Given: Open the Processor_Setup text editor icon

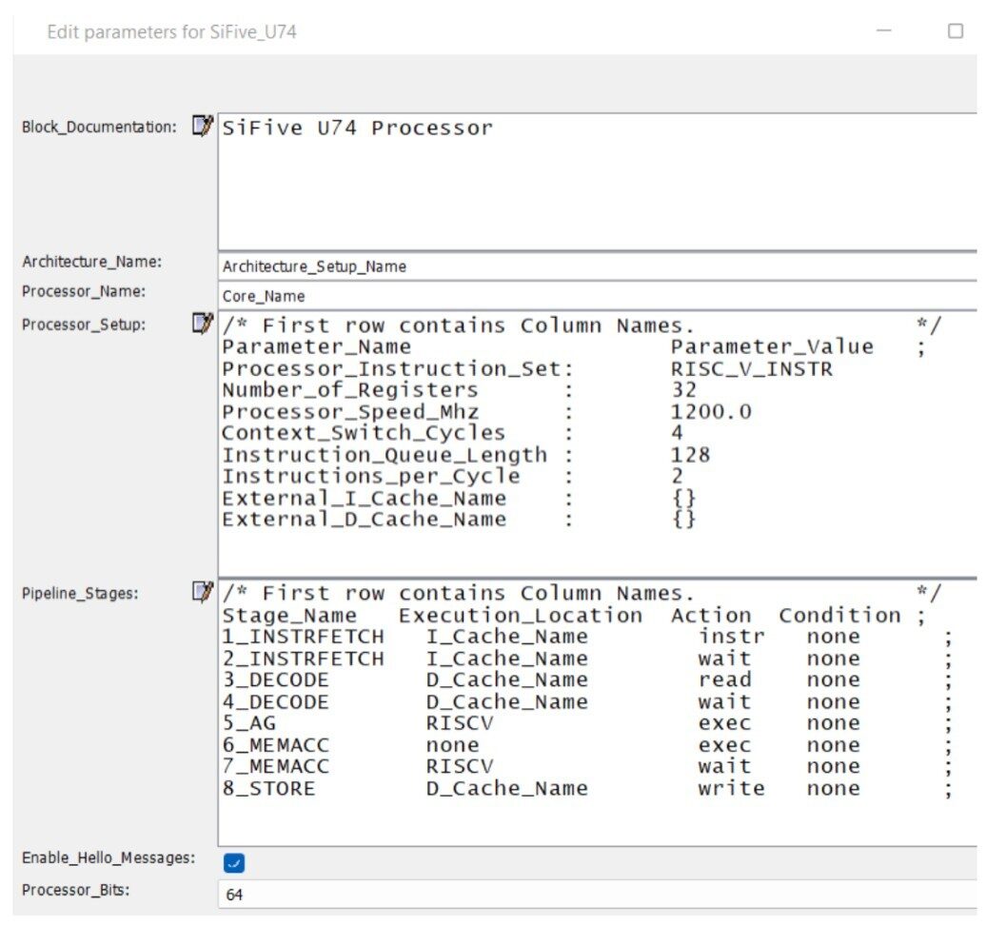Looking at the screenshot, I should click(x=202, y=325).
